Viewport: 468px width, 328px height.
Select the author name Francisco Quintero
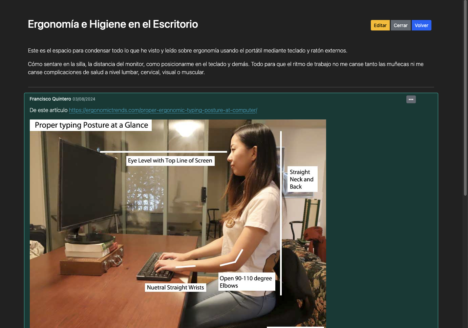(x=50, y=99)
